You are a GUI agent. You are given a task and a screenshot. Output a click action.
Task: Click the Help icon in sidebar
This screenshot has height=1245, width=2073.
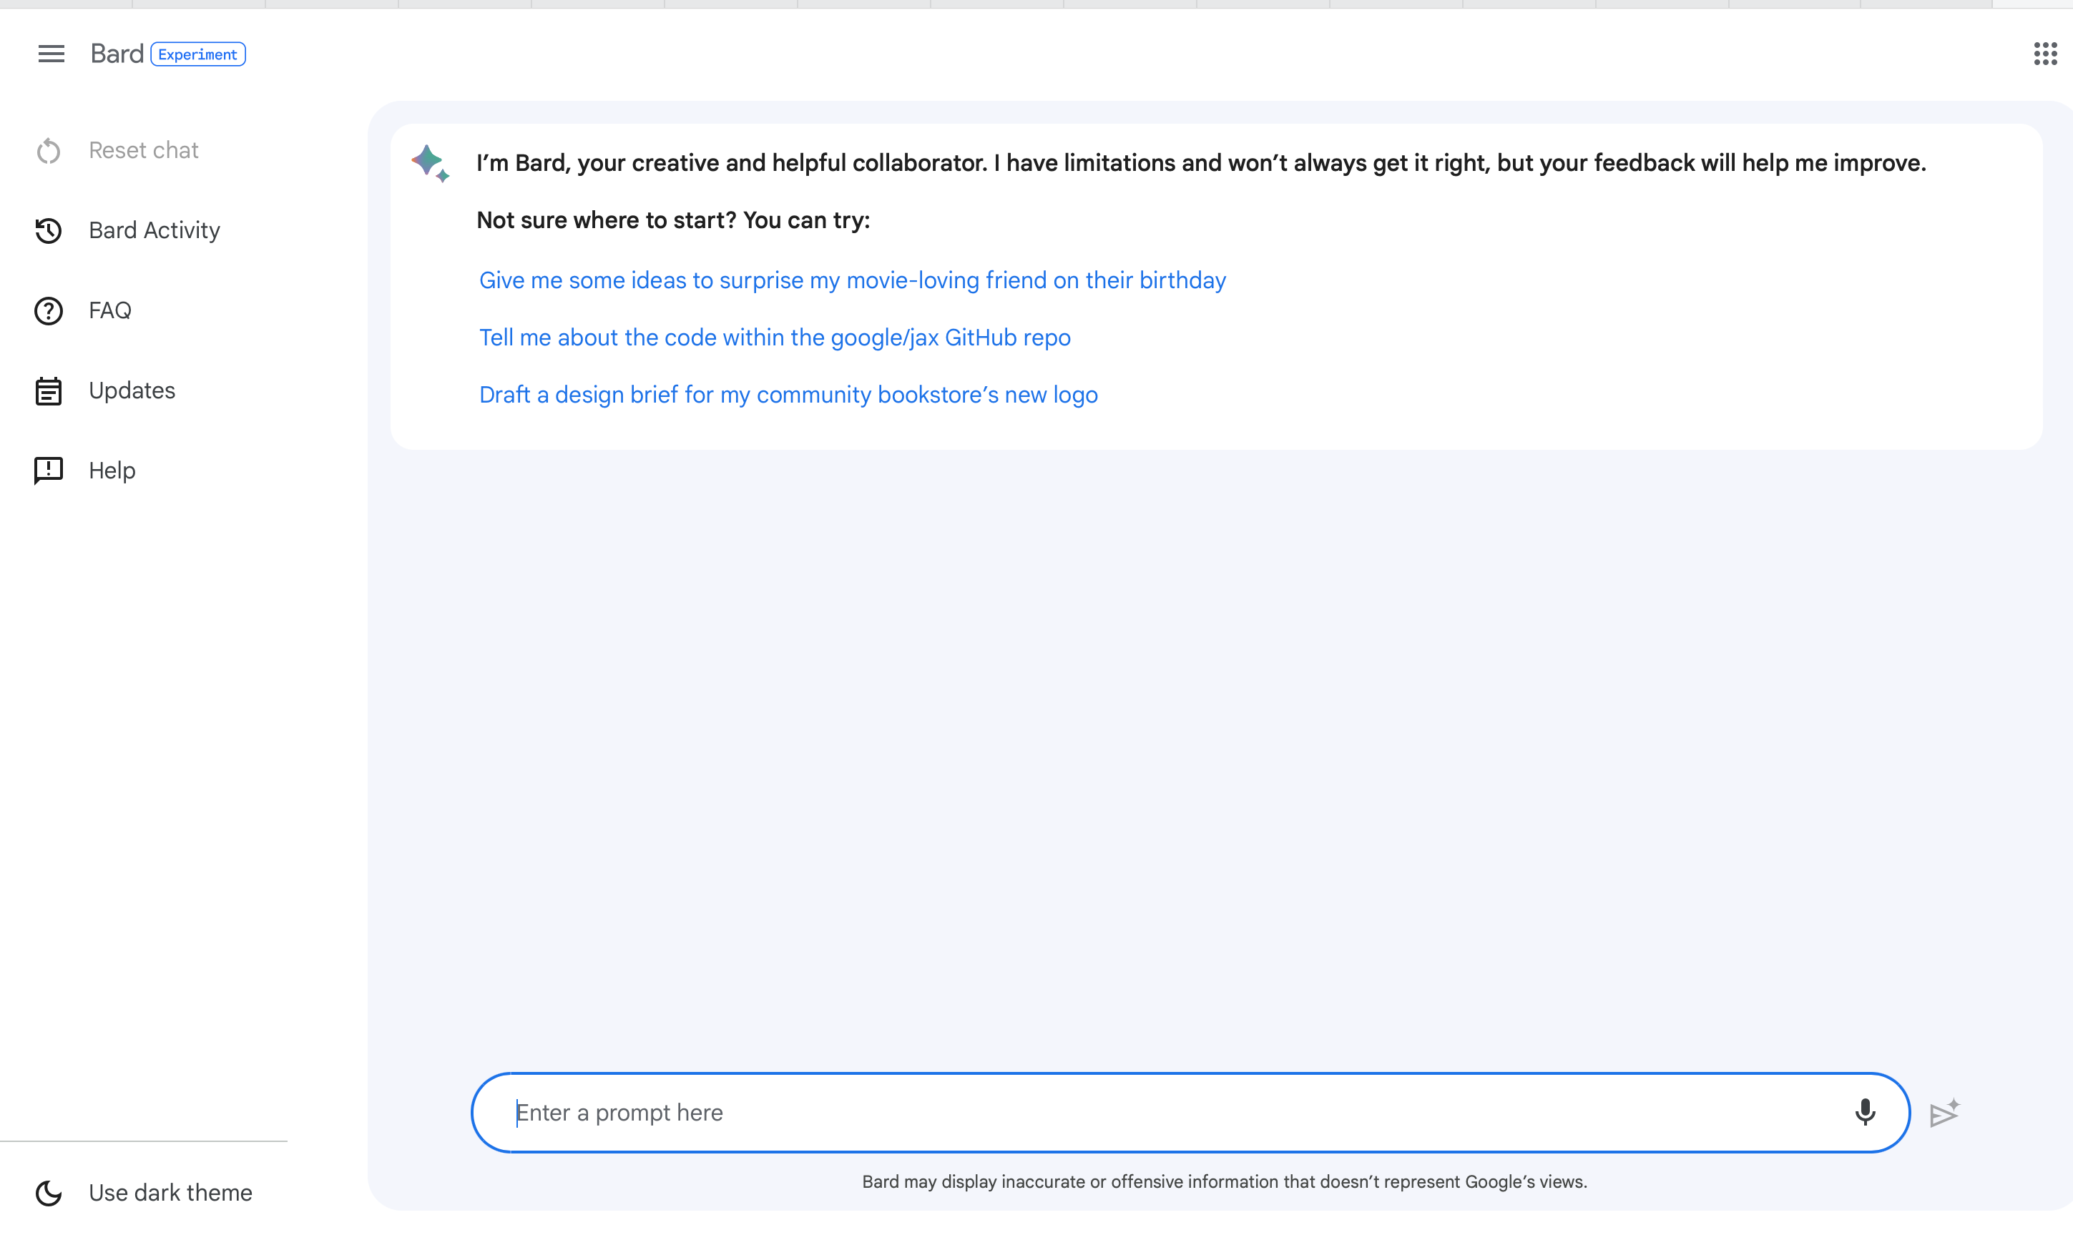point(49,469)
